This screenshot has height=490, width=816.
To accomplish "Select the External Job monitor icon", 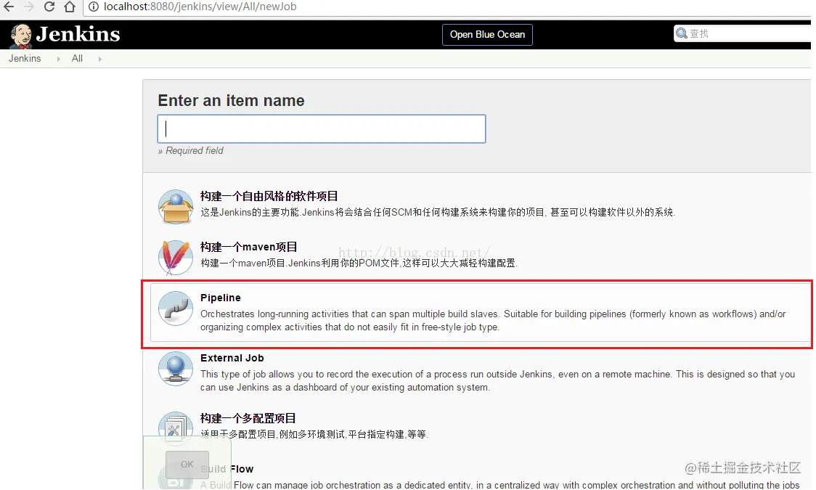I will pos(176,369).
